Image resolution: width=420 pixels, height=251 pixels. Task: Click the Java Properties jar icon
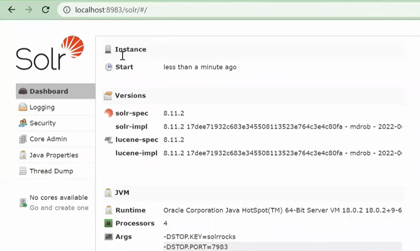23,155
